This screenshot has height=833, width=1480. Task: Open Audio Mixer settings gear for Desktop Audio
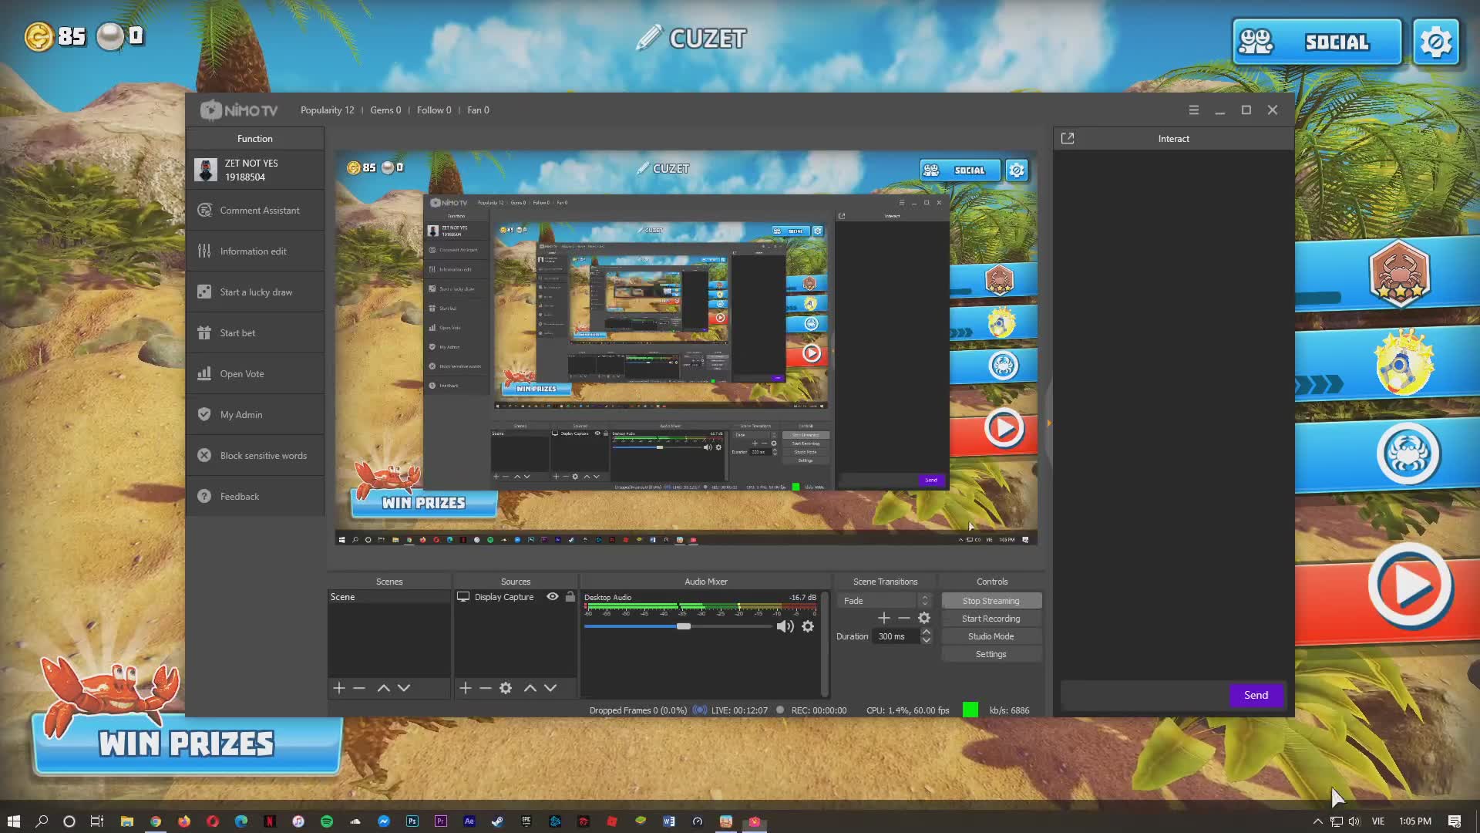808,626
